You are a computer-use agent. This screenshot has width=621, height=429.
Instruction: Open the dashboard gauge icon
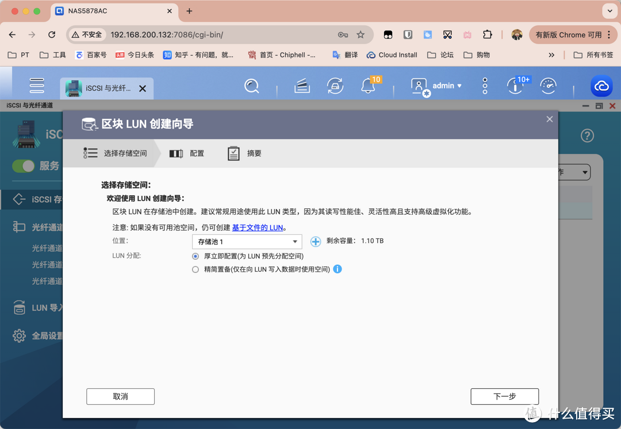tap(549, 86)
